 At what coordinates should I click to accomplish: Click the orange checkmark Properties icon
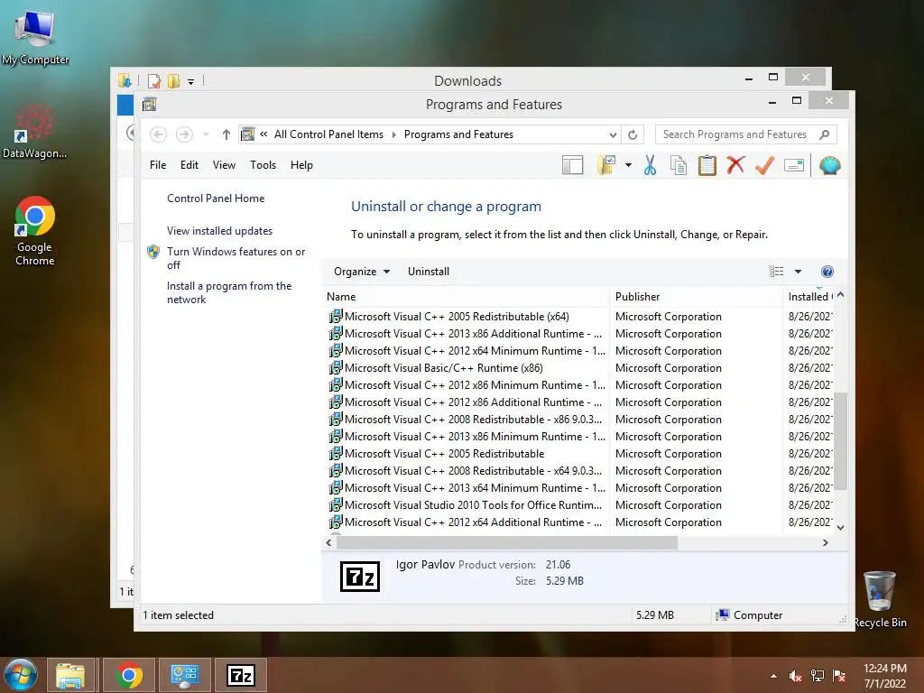pyautogui.click(x=764, y=165)
